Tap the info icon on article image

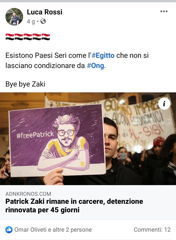pyautogui.click(x=164, y=104)
